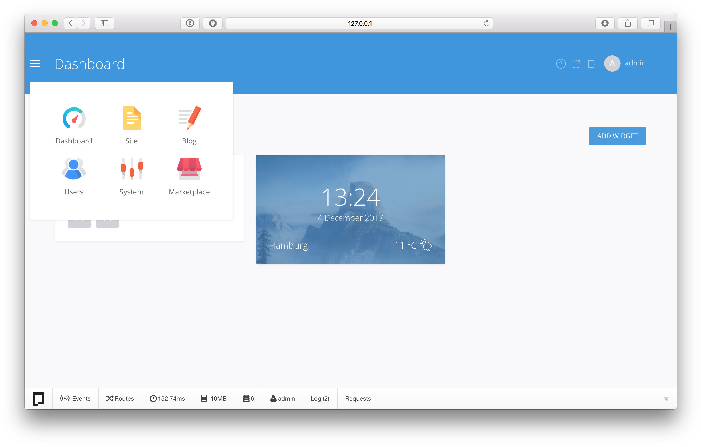Open the Events tab in debug bar
This screenshot has height=447, width=701.
[75, 398]
